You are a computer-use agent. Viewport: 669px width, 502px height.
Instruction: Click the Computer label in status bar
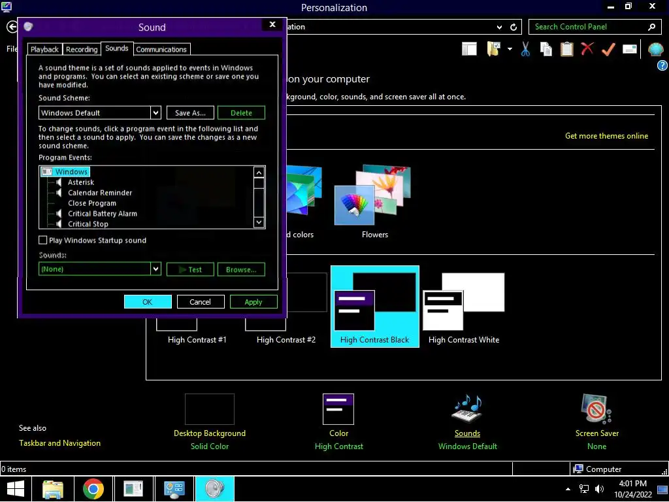click(603, 469)
